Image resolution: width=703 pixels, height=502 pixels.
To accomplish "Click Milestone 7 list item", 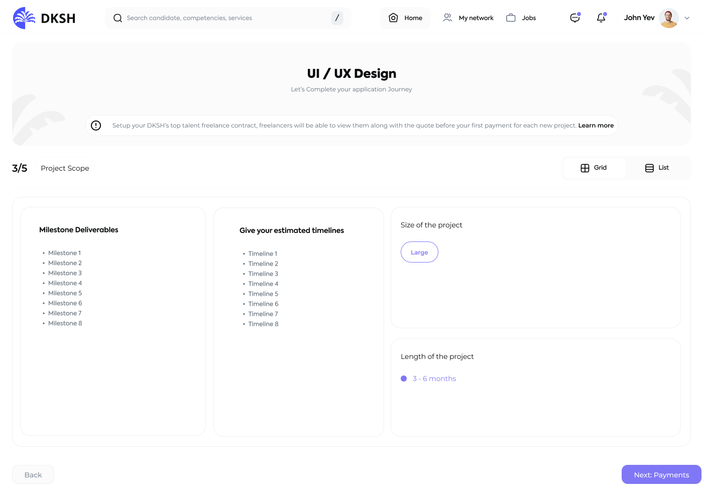I will (65, 313).
